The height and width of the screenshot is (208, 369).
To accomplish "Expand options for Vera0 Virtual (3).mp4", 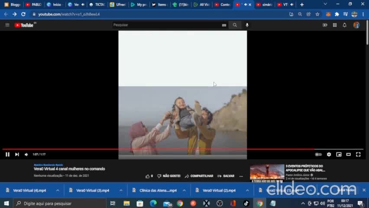I will (121, 190).
